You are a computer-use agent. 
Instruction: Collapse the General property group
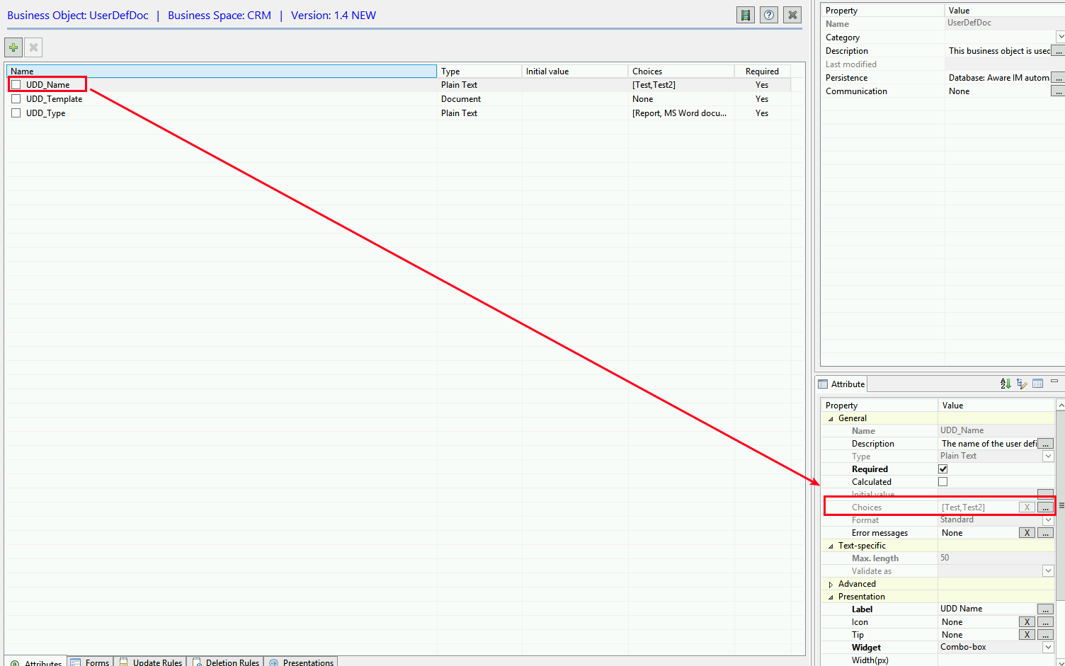coord(831,418)
